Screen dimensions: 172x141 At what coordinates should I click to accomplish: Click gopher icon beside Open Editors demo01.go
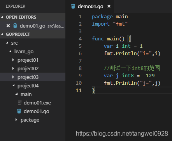point(15,26)
